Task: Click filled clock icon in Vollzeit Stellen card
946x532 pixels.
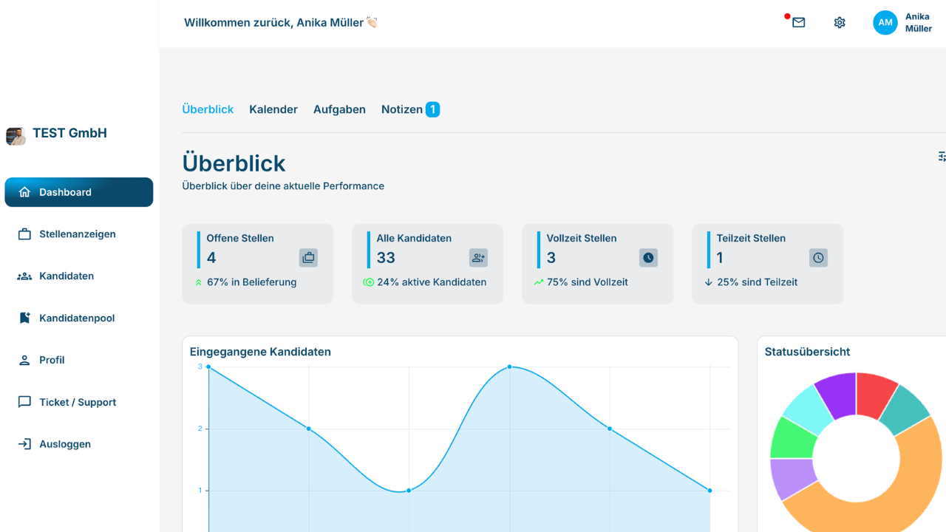Action: pos(648,258)
